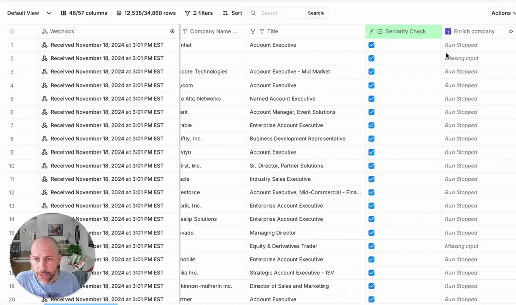The height and width of the screenshot is (305, 516).
Task: Click the play arrow next to Enrich company
Action: pos(511,32)
